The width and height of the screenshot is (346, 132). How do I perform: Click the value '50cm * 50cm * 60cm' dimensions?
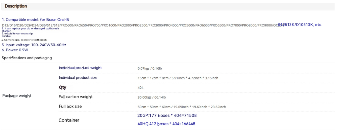pyautogui.click(x=182, y=107)
